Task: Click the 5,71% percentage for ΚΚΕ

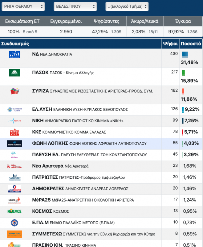Action: pos(191,132)
